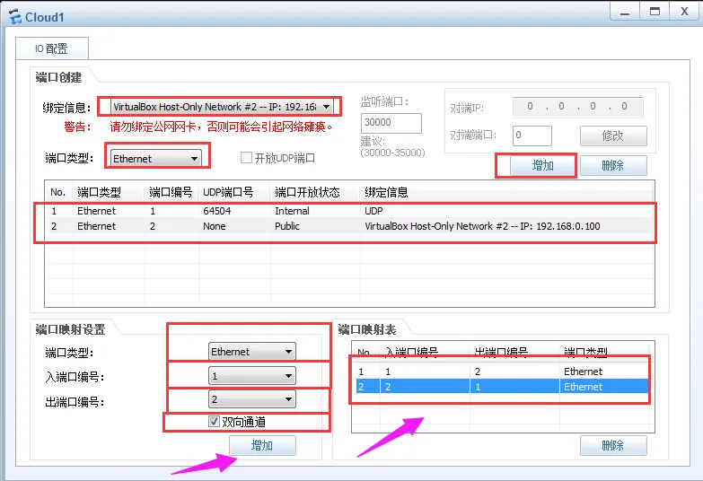
Task: Click 删除 button next to port creation 增加
Action: pos(612,165)
